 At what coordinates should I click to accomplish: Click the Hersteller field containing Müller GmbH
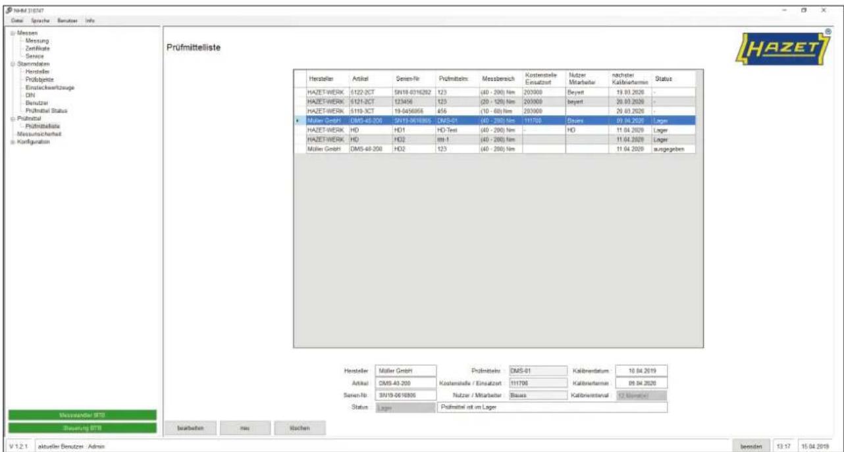coord(406,370)
